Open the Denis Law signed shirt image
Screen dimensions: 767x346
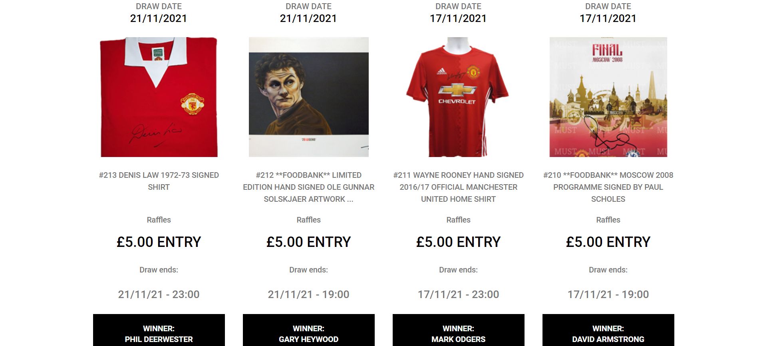point(159,97)
